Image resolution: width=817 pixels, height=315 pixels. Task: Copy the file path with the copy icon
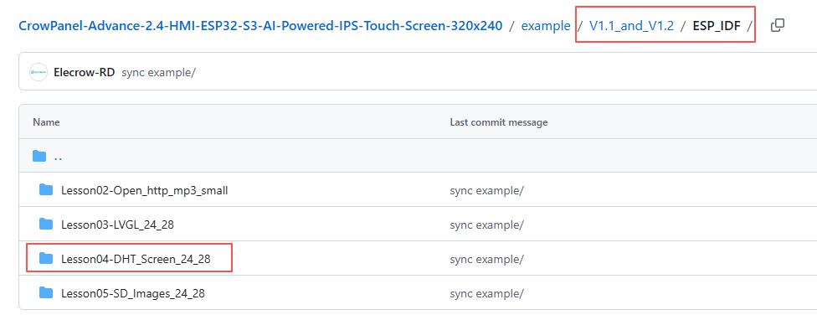coord(778,25)
